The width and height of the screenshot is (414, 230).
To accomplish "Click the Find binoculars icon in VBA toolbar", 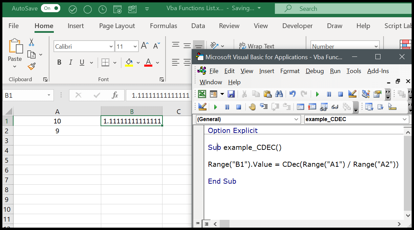I will click(x=279, y=94).
